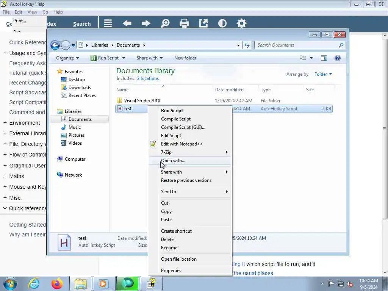
Task: Click the volume muted icon in system tray
Action: click(350, 284)
